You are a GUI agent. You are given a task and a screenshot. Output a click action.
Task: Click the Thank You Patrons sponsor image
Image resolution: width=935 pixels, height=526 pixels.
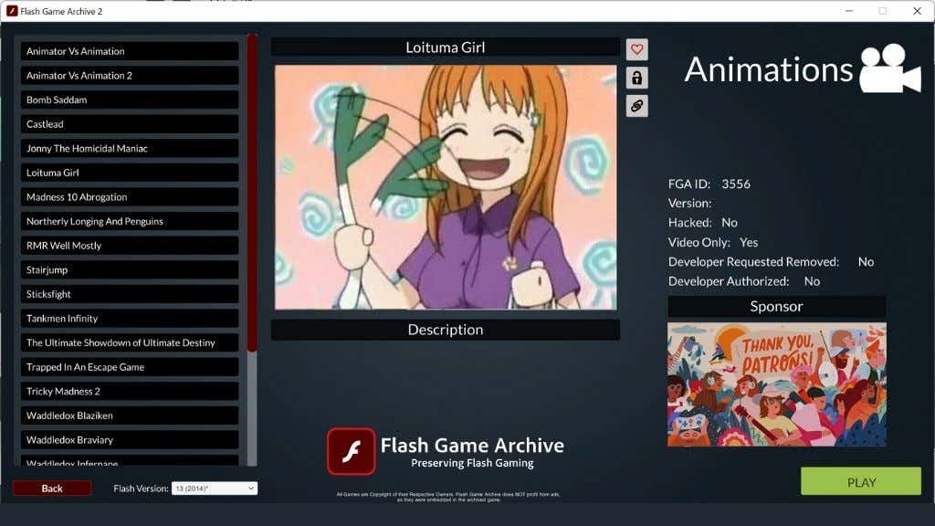point(777,384)
